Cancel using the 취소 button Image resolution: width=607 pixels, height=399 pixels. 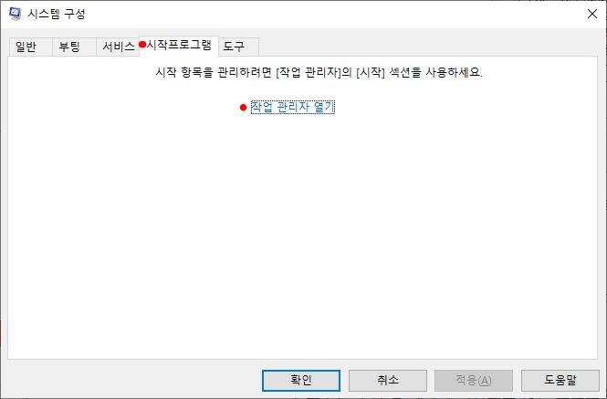point(388,381)
